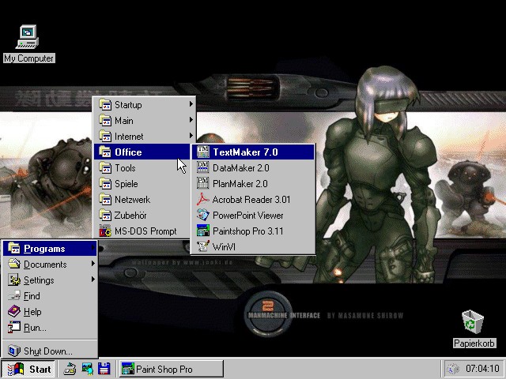The height and width of the screenshot is (379, 506).
Task: Click the Find icon in Start menu
Action: pyautogui.click(x=14, y=295)
